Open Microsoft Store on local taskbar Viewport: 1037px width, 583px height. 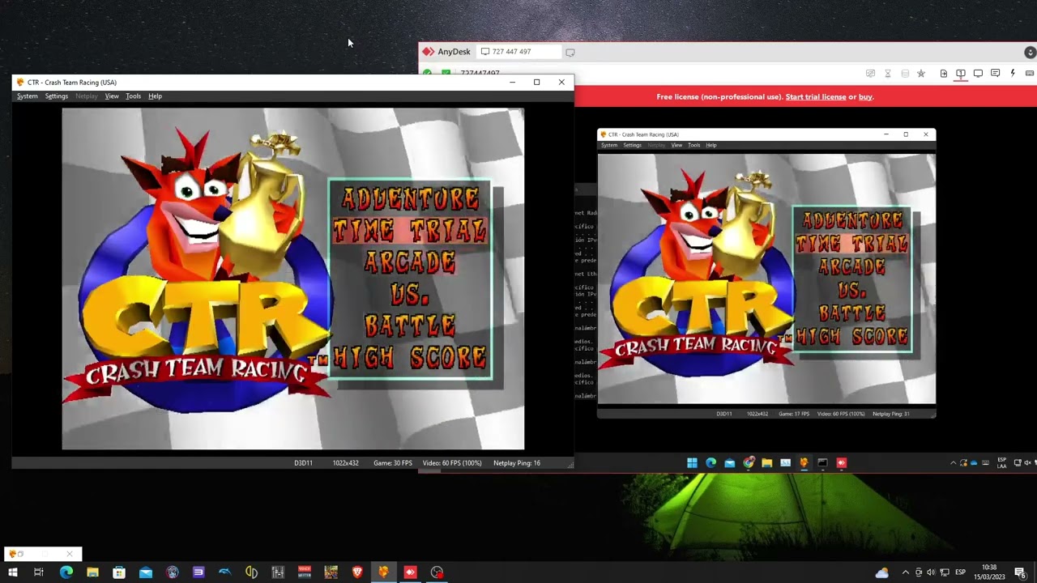[119, 572]
